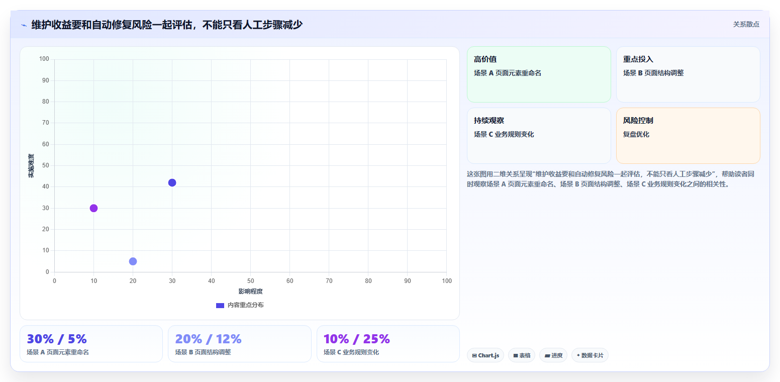Click the 内容重点分布 legend color box
The width and height of the screenshot is (780, 382).
pyautogui.click(x=220, y=305)
